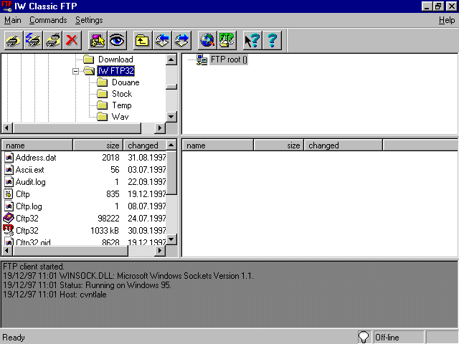Open the Main menu
This screenshot has height=344, width=459.
point(13,20)
